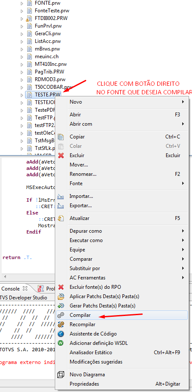Choose Modificações sugeridas entry
The width and height of the screenshot is (192, 392).
pos(122,362)
